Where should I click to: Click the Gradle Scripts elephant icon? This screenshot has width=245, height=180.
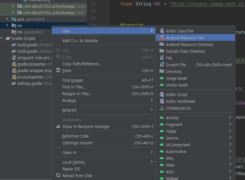click(8, 38)
